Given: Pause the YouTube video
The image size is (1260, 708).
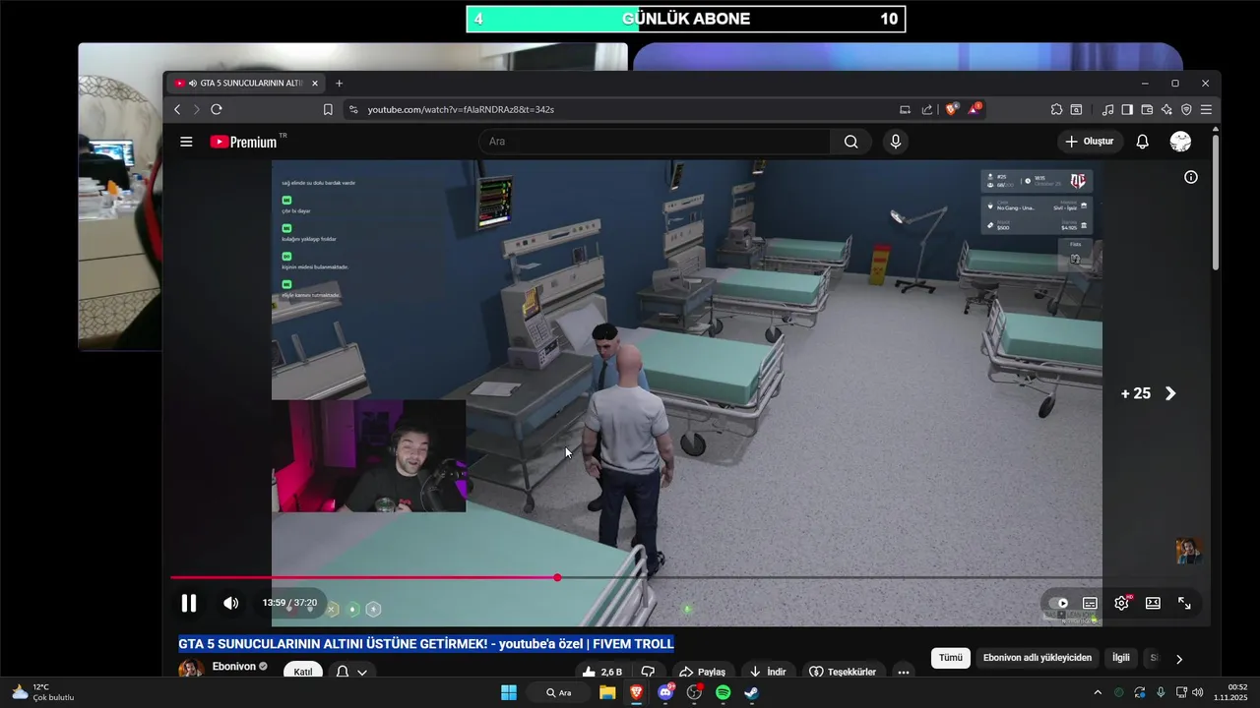Looking at the screenshot, I should click(x=189, y=603).
